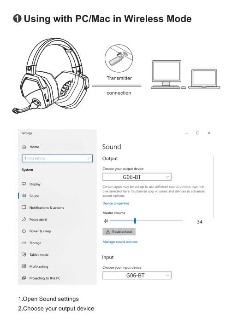Image resolution: width=232 pixels, height=334 pixels.
Task: Click the master volume slider handle
Action: [x=135, y=221]
